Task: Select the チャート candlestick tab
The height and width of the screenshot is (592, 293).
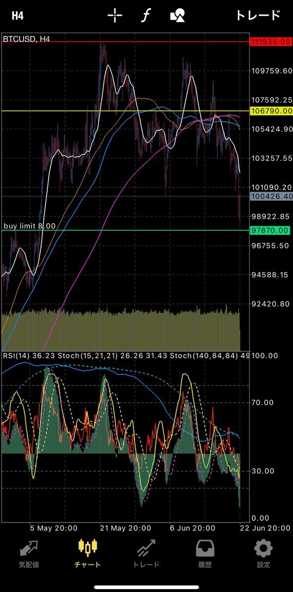Action: coord(87,554)
